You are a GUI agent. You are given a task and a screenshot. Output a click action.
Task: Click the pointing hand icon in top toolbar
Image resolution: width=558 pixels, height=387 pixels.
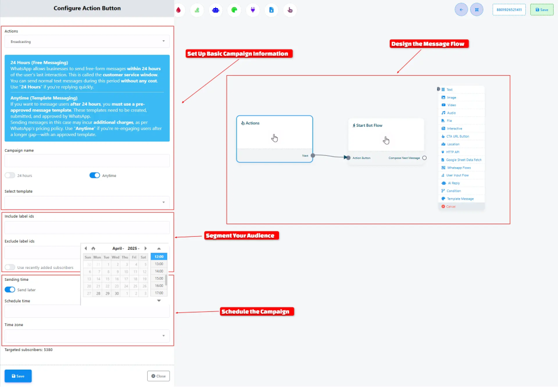click(290, 10)
